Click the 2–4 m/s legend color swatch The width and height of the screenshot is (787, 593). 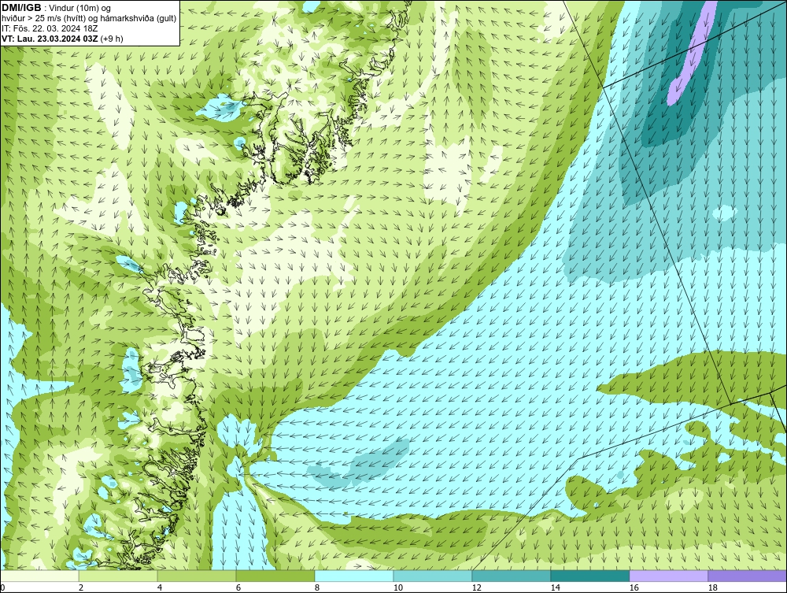point(118,576)
